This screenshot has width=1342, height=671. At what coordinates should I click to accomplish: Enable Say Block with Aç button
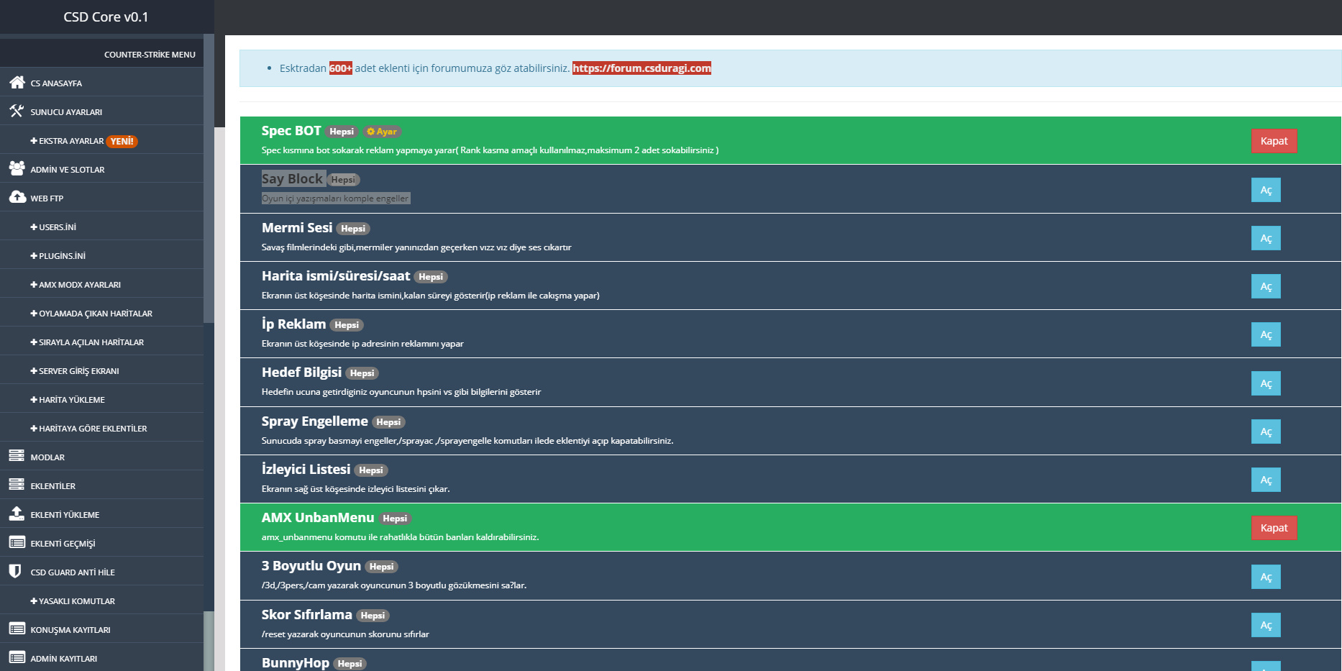pyautogui.click(x=1266, y=190)
